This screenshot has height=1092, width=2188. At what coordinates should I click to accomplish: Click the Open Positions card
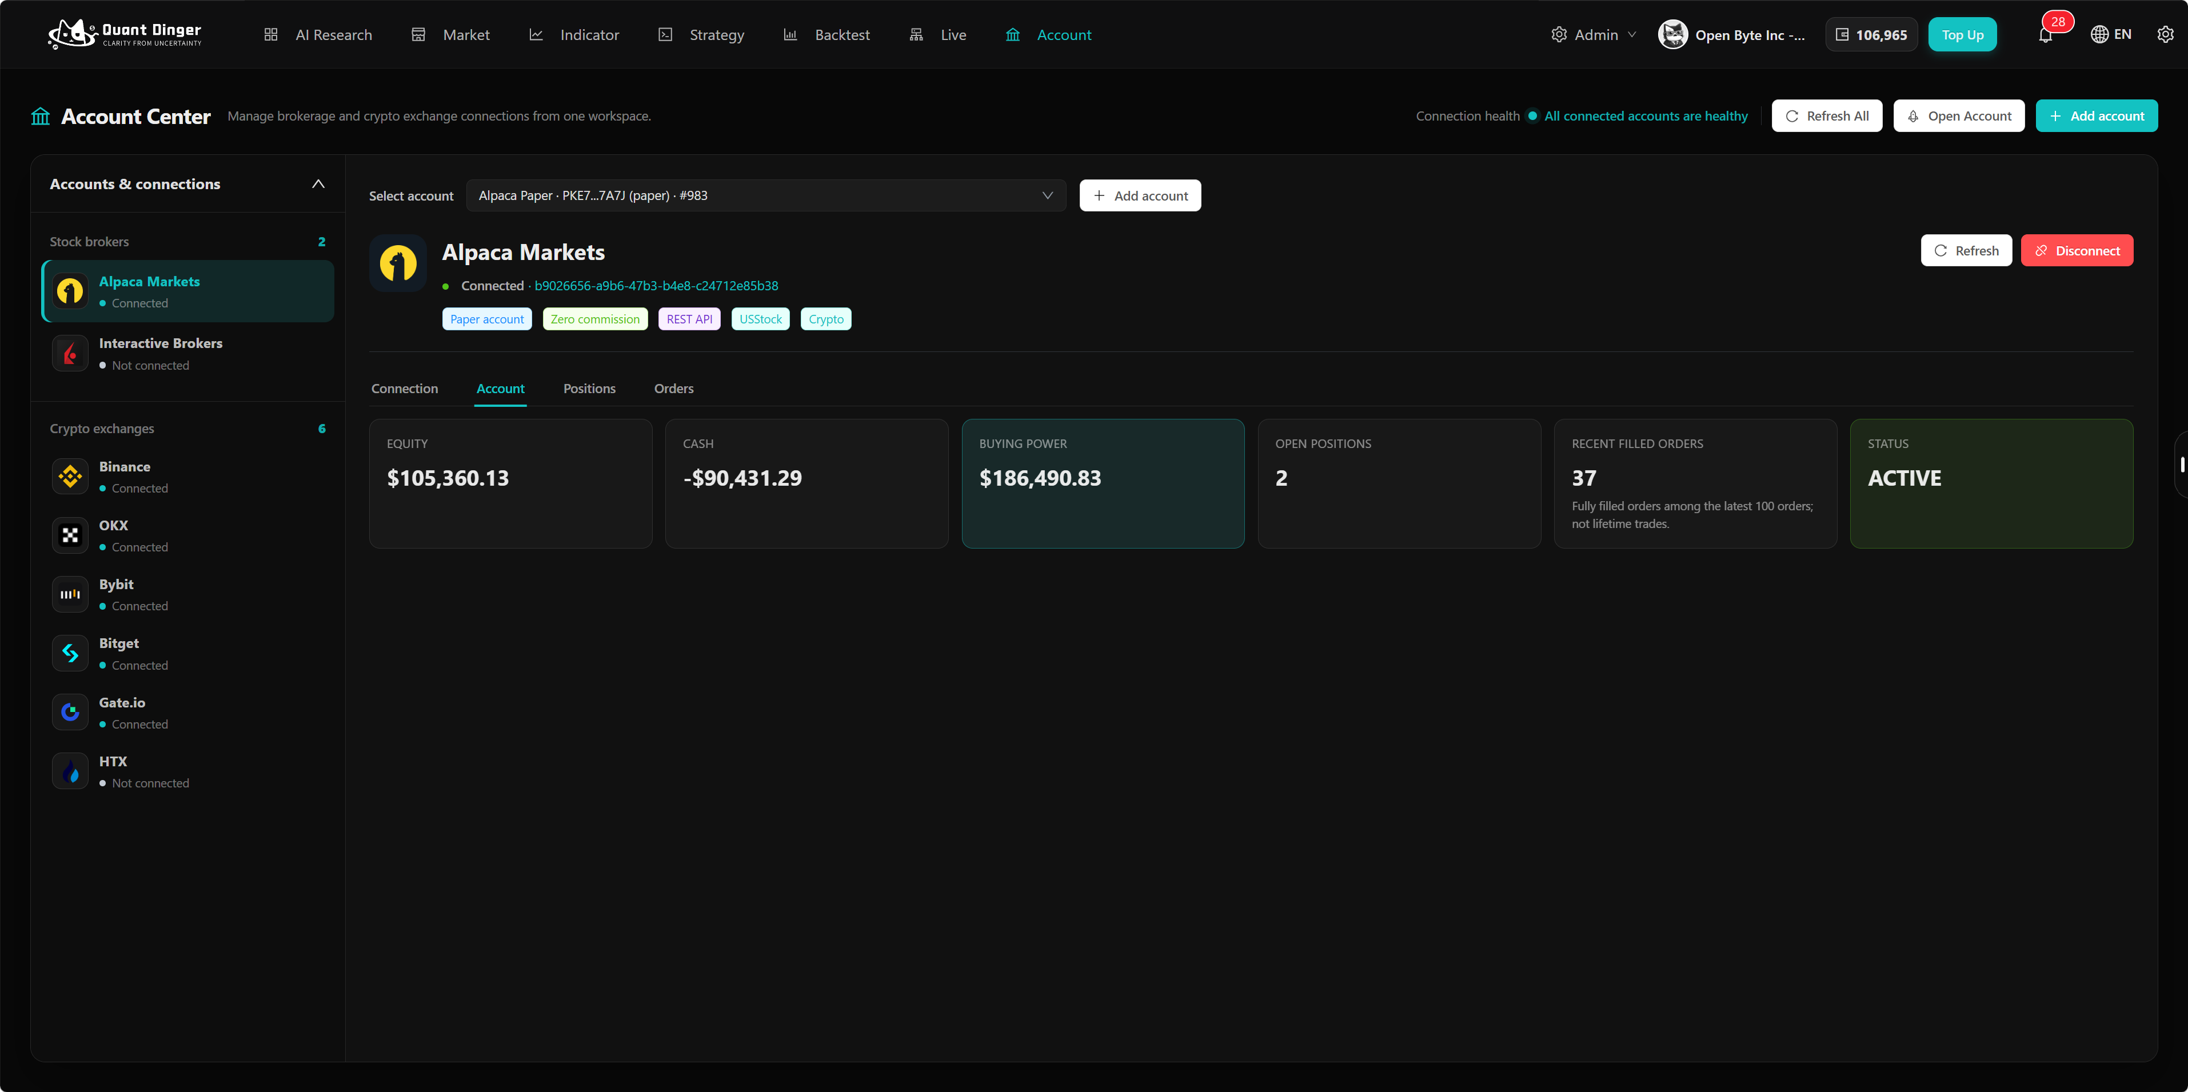tap(1399, 483)
